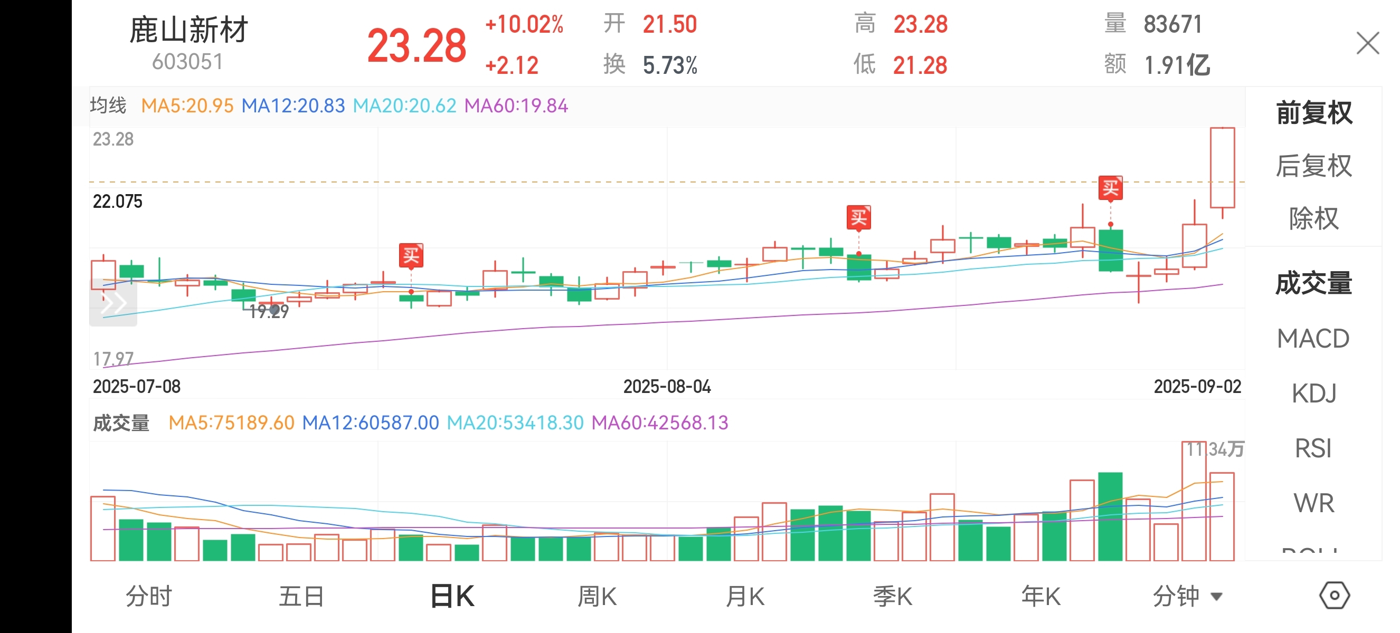The height and width of the screenshot is (633, 1400).
Task: Tap the +2.12 price change value
Action: (512, 66)
